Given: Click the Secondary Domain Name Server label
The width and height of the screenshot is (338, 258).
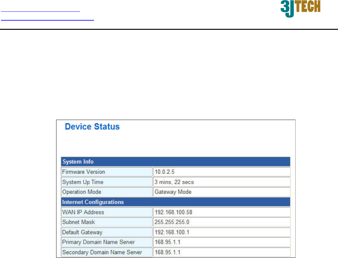Looking at the screenshot, I should coord(102,252).
